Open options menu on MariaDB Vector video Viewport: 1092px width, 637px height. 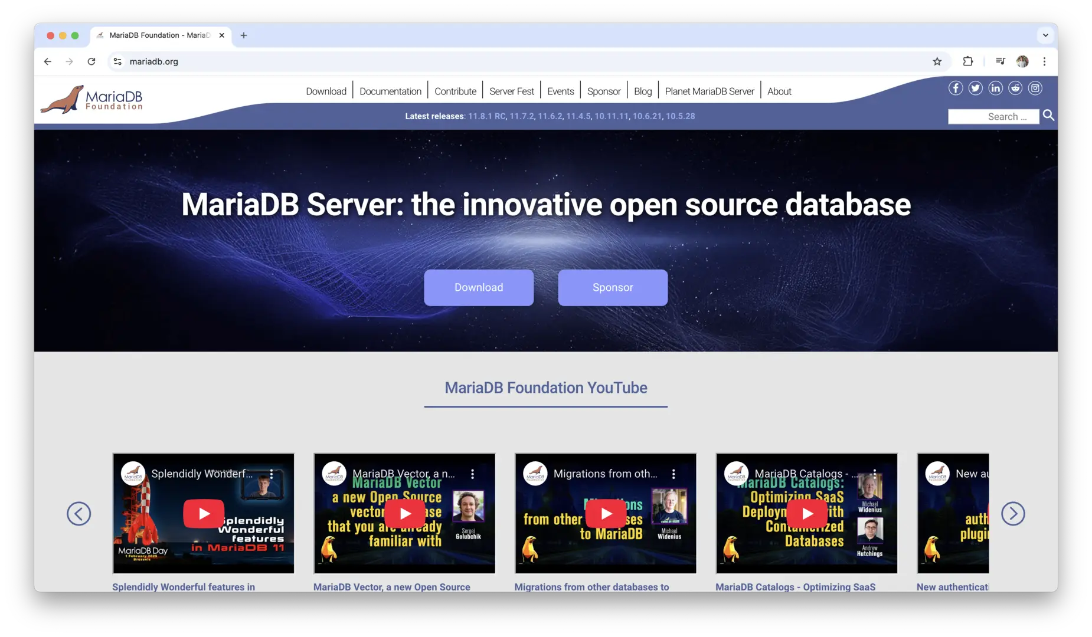(x=473, y=474)
